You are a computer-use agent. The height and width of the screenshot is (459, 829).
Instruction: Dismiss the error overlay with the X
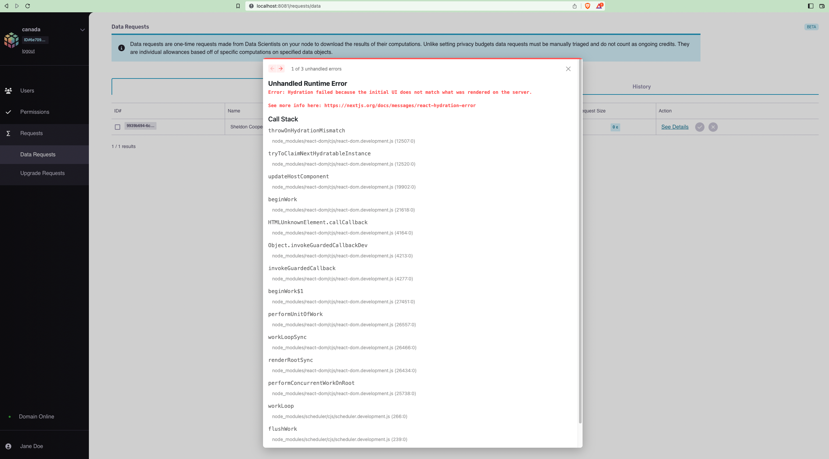pyautogui.click(x=568, y=69)
